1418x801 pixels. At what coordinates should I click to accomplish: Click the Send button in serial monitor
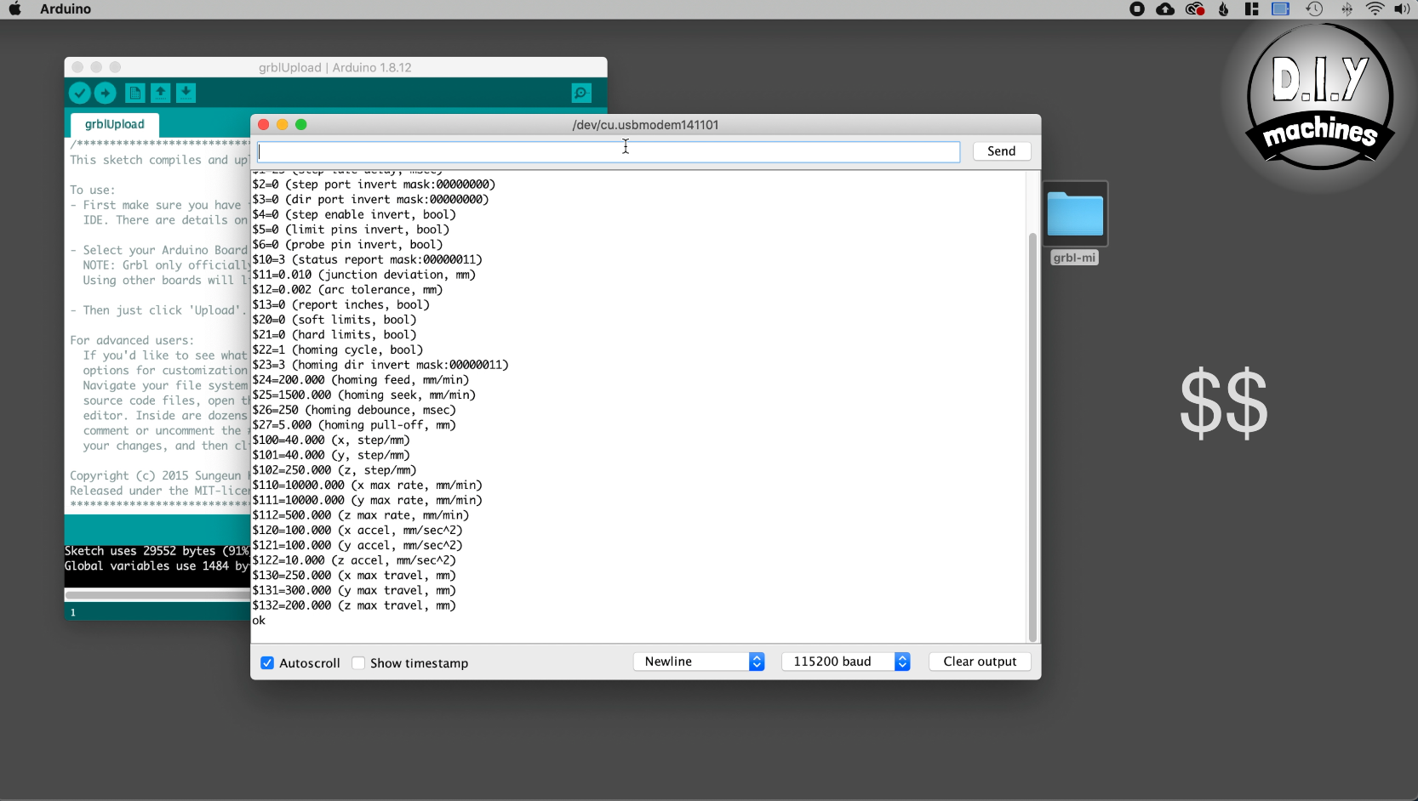(x=1002, y=151)
